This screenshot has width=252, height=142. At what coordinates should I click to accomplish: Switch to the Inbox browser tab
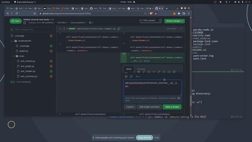[x=122, y=9]
